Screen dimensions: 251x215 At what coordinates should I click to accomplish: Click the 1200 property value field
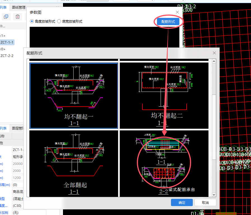(18, 178)
